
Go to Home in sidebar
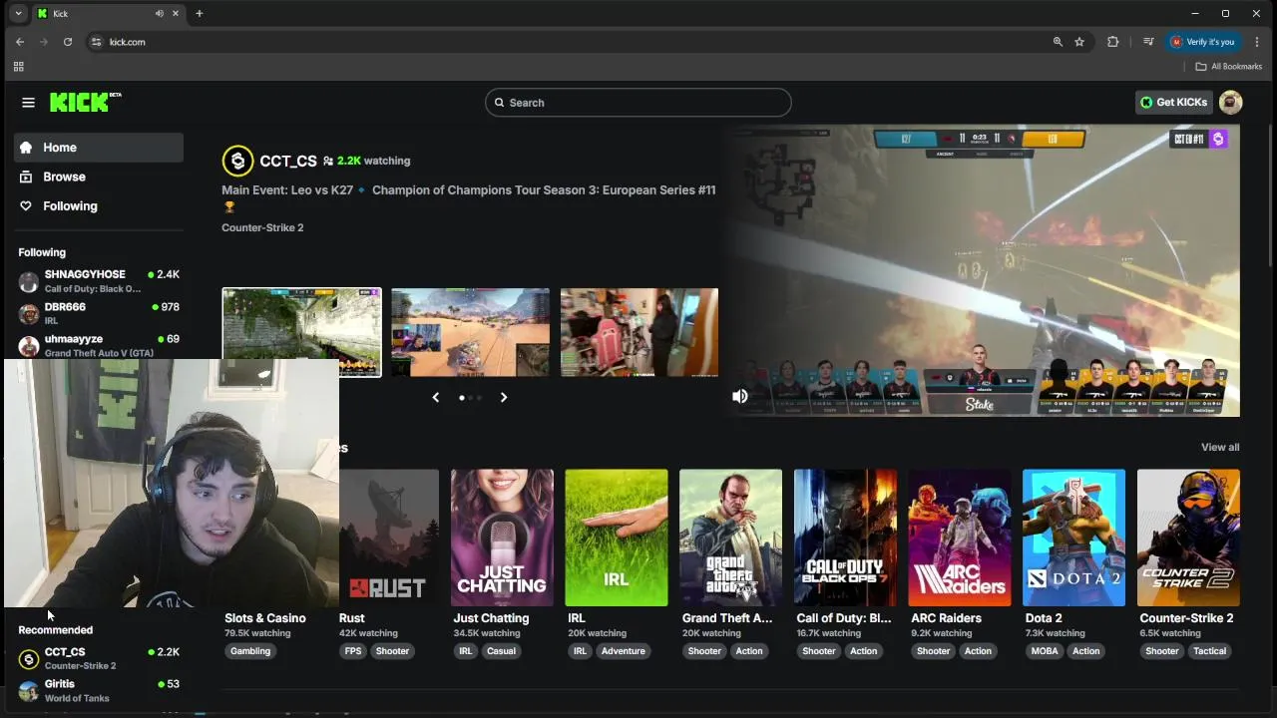tap(99, 148)
